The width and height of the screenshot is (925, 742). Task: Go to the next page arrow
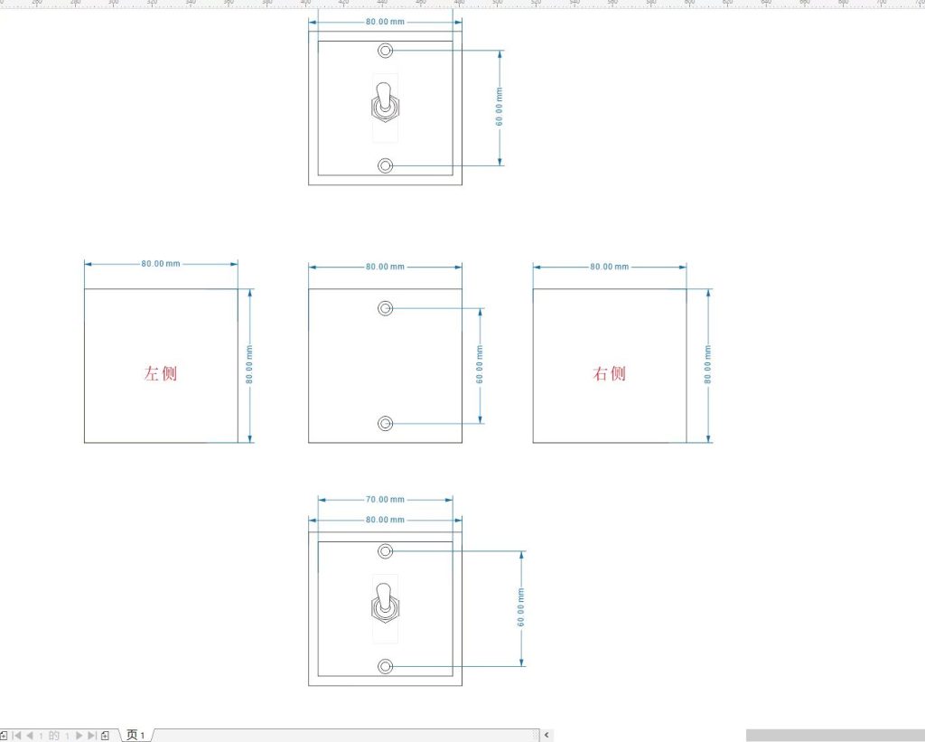click(79, 736)
